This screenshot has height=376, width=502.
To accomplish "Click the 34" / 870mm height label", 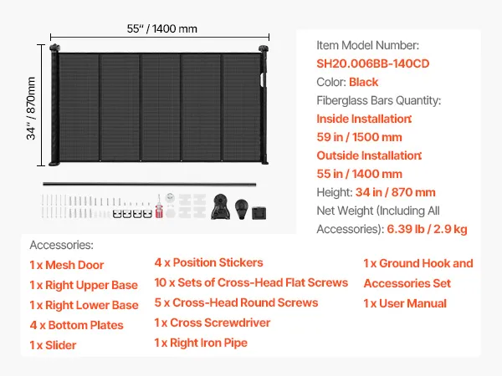I will click(31, 109).
